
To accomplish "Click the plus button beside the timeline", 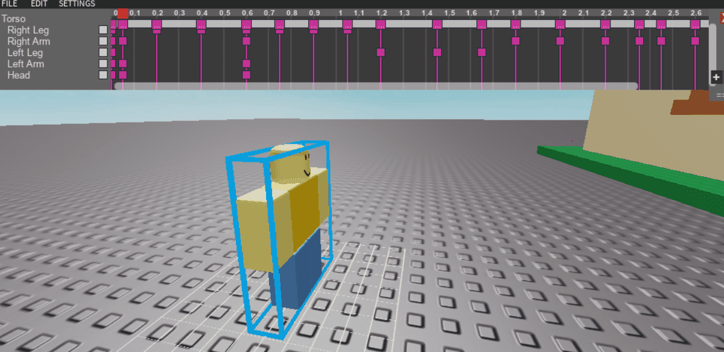I will (x=716, y=77).
